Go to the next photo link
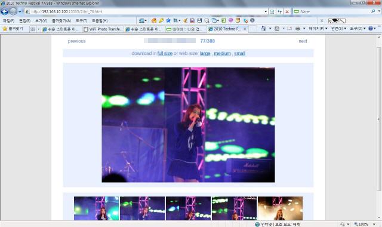 click(x=303, y=41)
